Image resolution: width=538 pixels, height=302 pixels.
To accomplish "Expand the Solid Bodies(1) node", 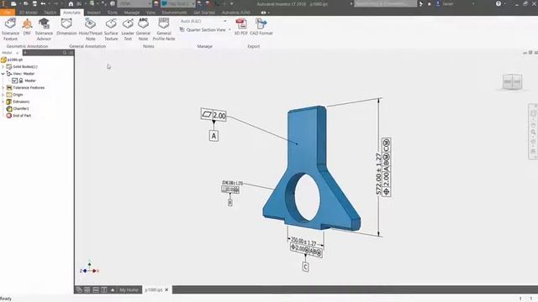I will tap(3, 67).
